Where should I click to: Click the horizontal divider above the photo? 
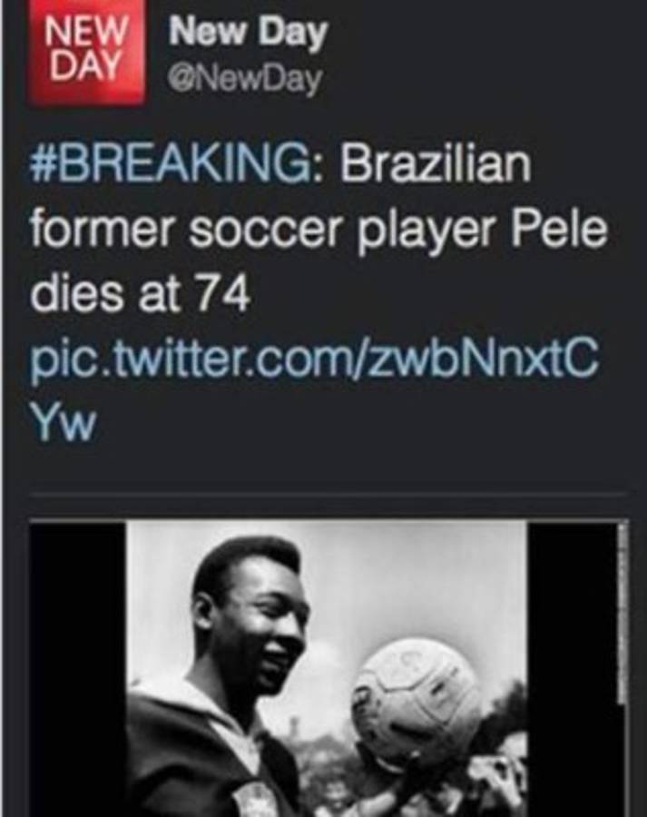tap(327, 495)
